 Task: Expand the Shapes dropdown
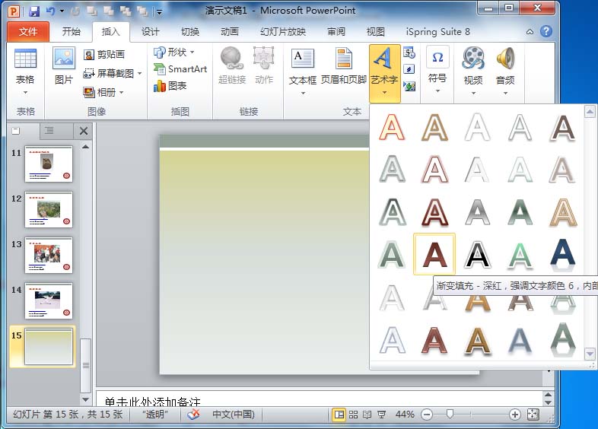[192, 52]
